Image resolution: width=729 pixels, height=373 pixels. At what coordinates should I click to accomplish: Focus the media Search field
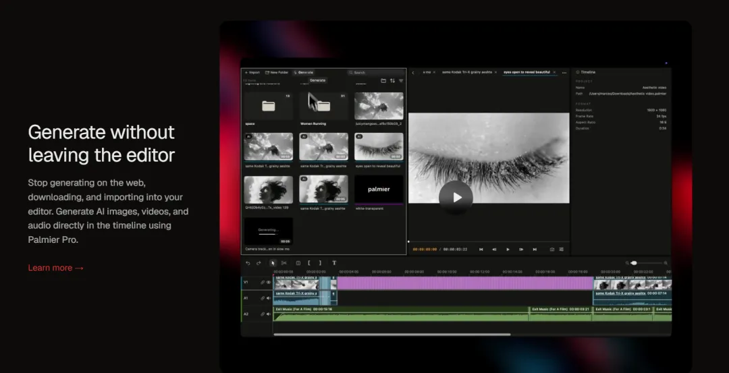376,72
